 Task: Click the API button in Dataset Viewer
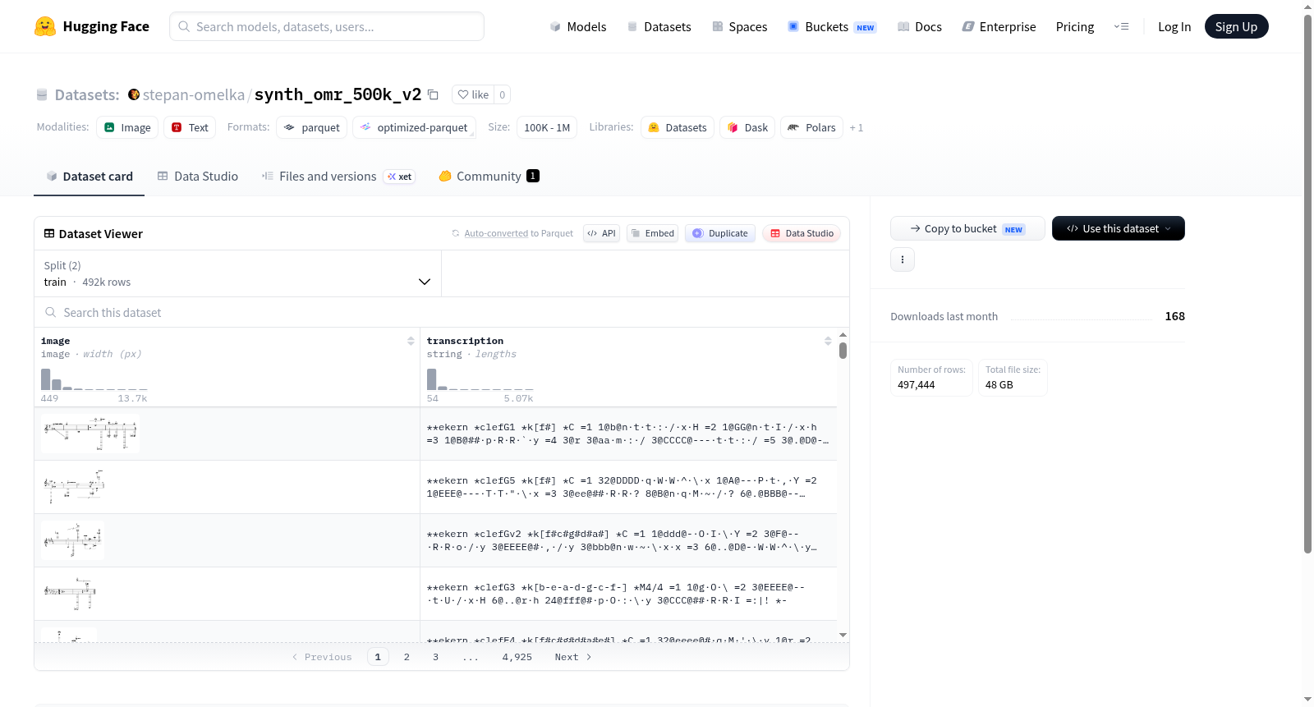tap(601, 233)
